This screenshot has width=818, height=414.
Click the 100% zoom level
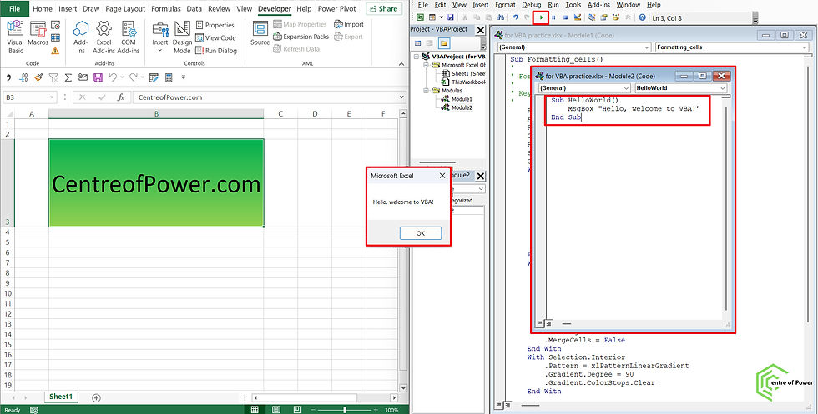391,411
